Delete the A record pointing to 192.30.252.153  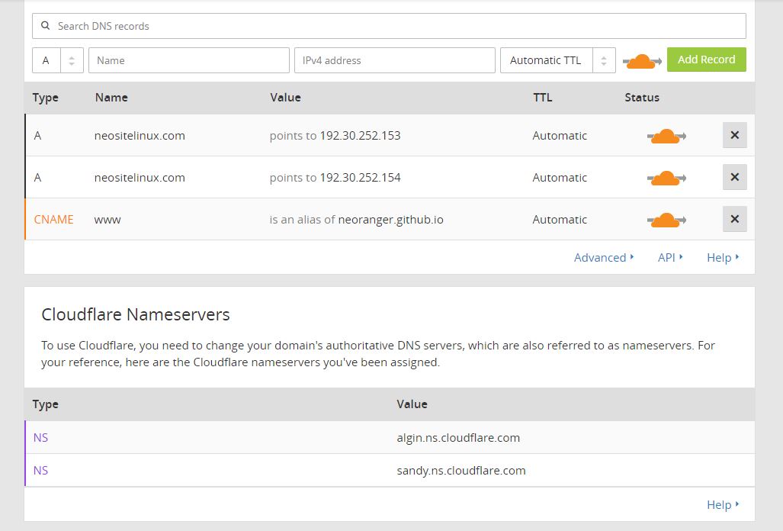(x=734, y=135)
